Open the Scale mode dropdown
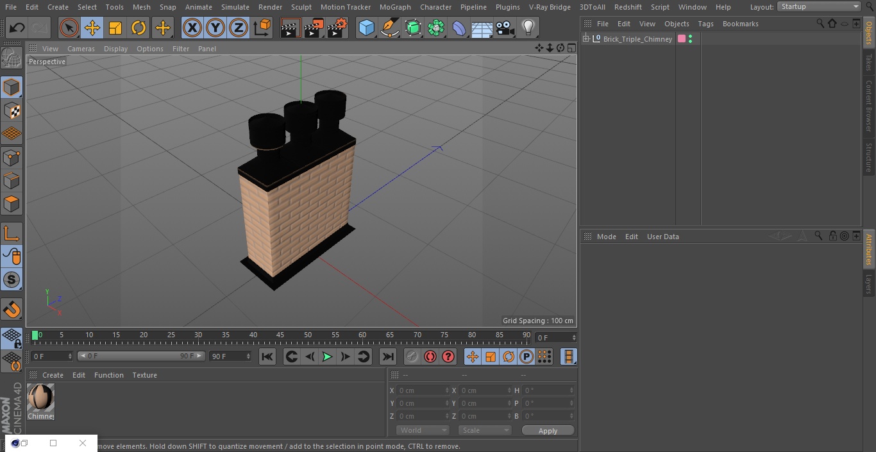 pyautogui.click(x=484, y=430)
